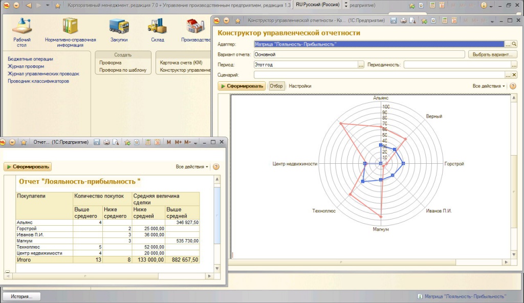The height and width of the screenshot is (303, 524).
Task: Click the Отчет window horizontal scrollbar right arrow
Action: pos(209,276)
